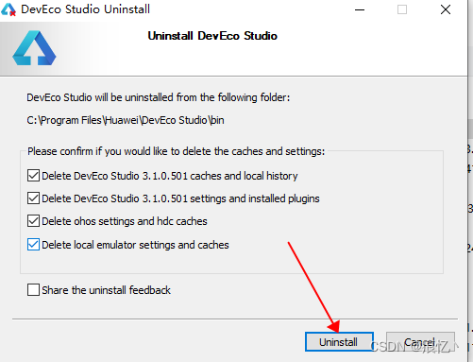
Task: Click the DevEco Studio title bar icon
Action: [8, 9]
